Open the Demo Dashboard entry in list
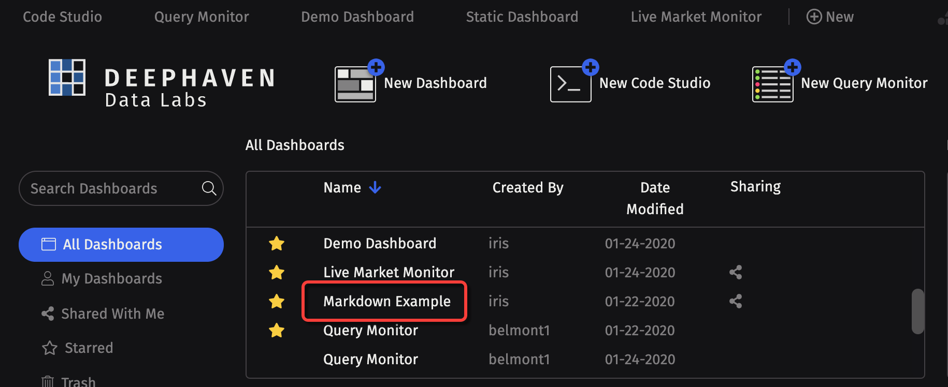Image resolution: width=948 pixels, height=387 pixels. [x=380, y=243]
